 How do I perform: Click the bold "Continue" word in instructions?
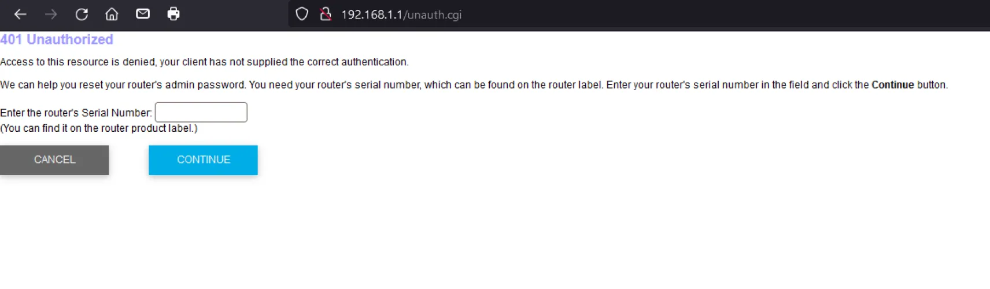coord(892,85)
